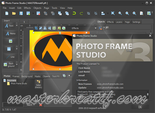The width and height of the screenshot is (155, 113).
Task: Select page tab 1 above the canvas
Action: pyautogui.click(x=24, y=22)
